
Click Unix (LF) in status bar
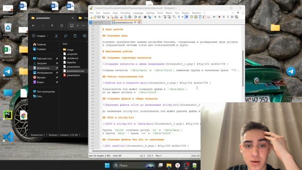[195, 155]
